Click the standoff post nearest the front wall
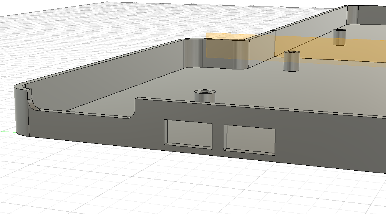This screenshot has height=214, width=386. [x=205, y=96]
